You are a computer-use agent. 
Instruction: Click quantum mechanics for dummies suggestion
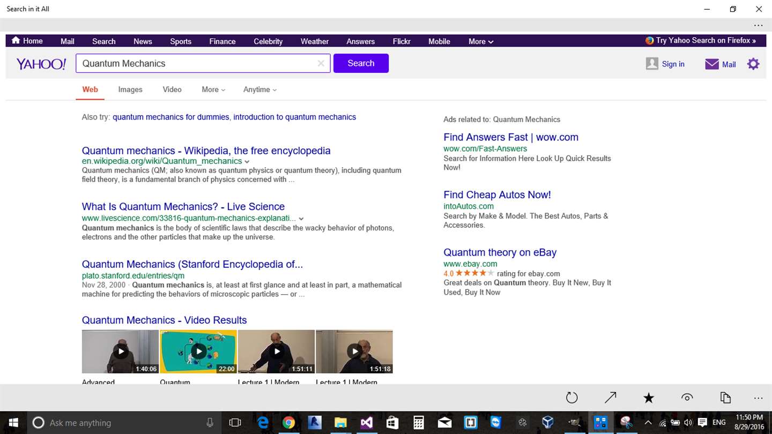[x=170, y=117]
